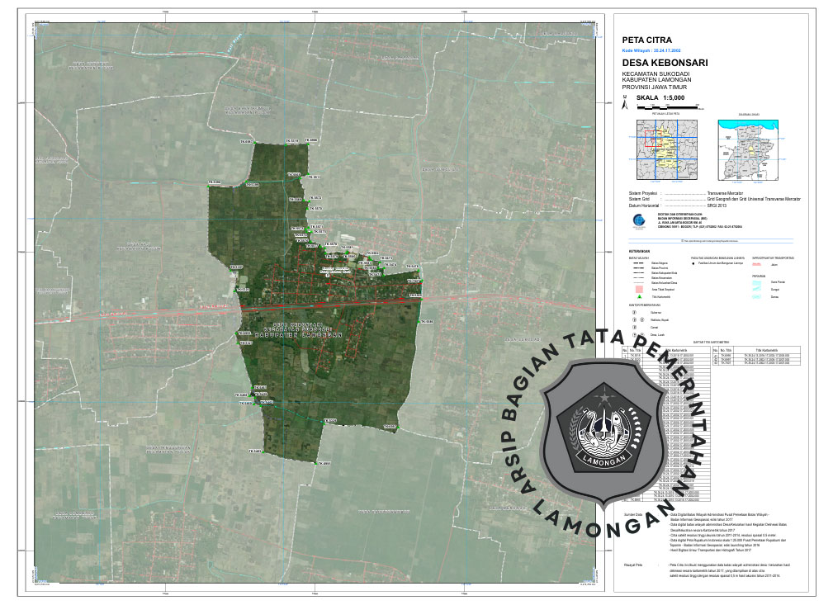Click the cyan Sungai legend swatch
This screenshot has height=605, width=833.
click(x=756, y=290)
